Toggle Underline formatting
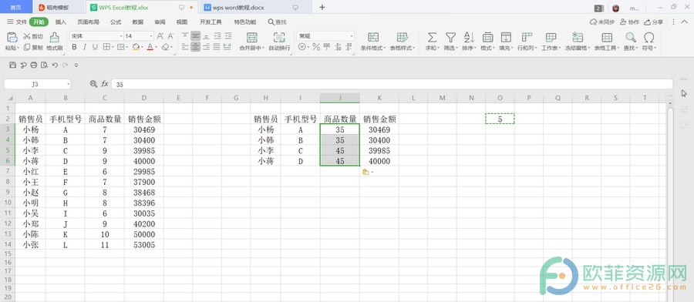Viewport: 694px width, 302px height. click(95, 47)
